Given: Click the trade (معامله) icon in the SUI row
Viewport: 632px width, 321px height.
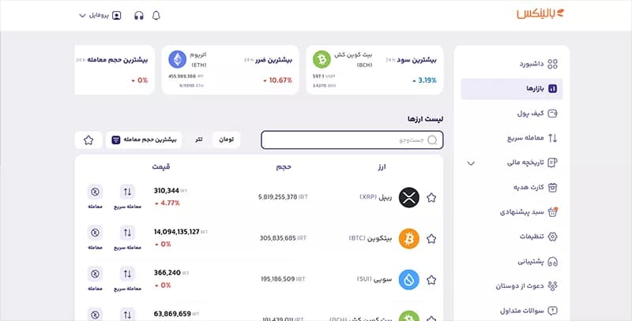Looking at the screenshot, I should [96, 274].
